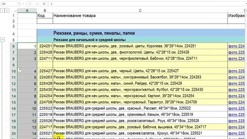Select row 4 header
Viewport: 247px width, 139px height.
click(14, 34)
